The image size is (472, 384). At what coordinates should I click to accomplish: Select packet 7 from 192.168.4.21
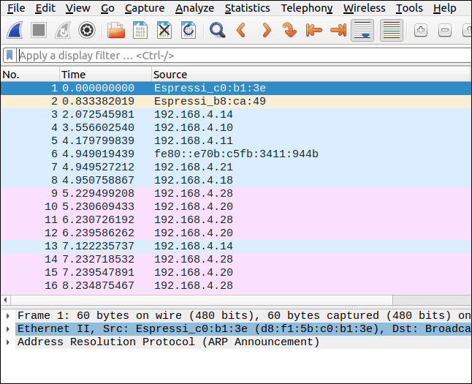point(236,167)
